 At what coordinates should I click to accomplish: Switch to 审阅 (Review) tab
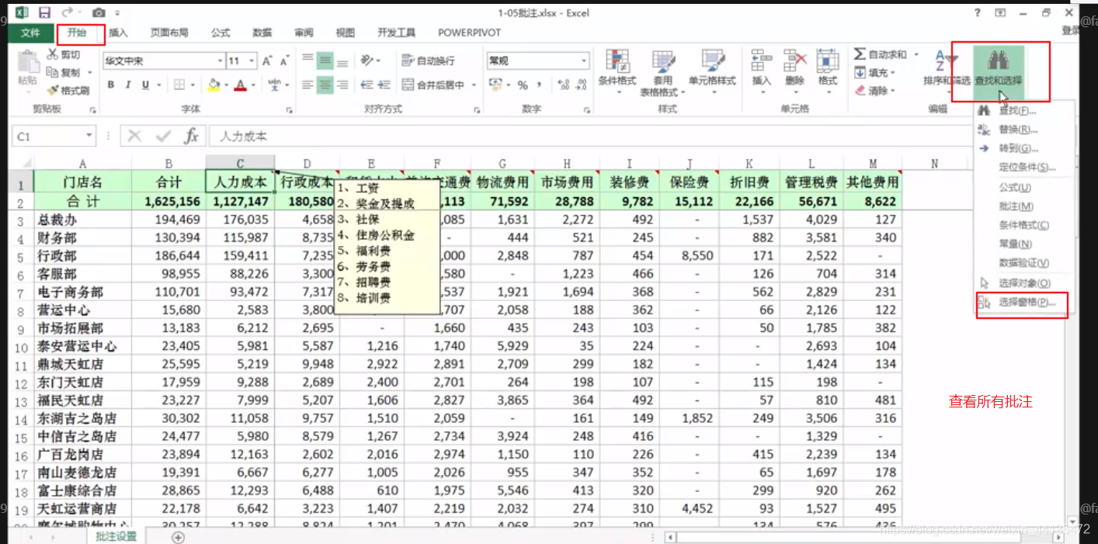304,33
